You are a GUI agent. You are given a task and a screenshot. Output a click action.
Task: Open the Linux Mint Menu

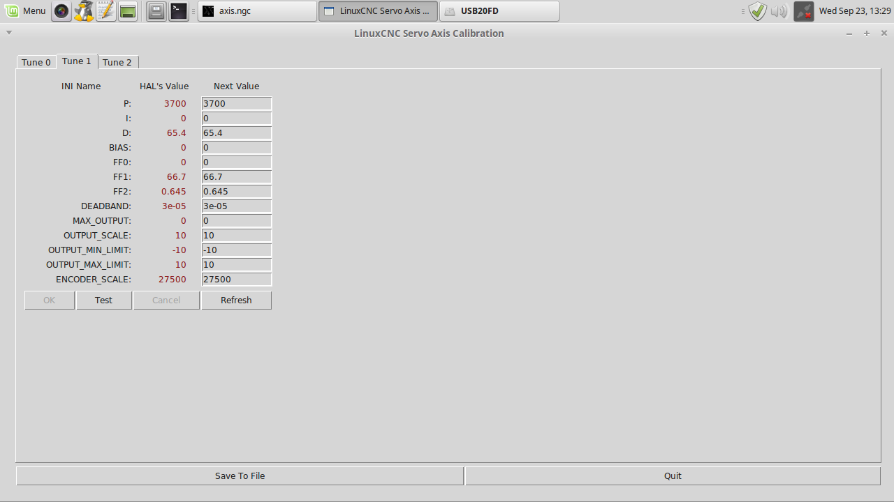[26, 10]
